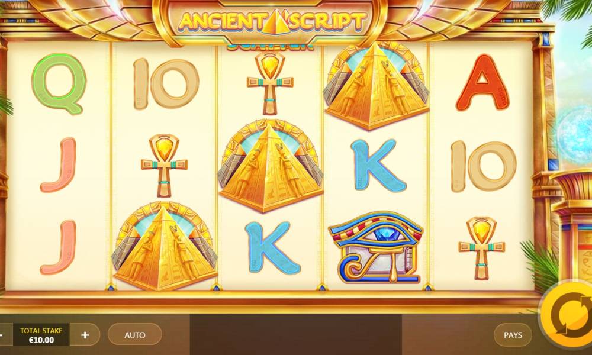Select the green Q symbol

59,83
